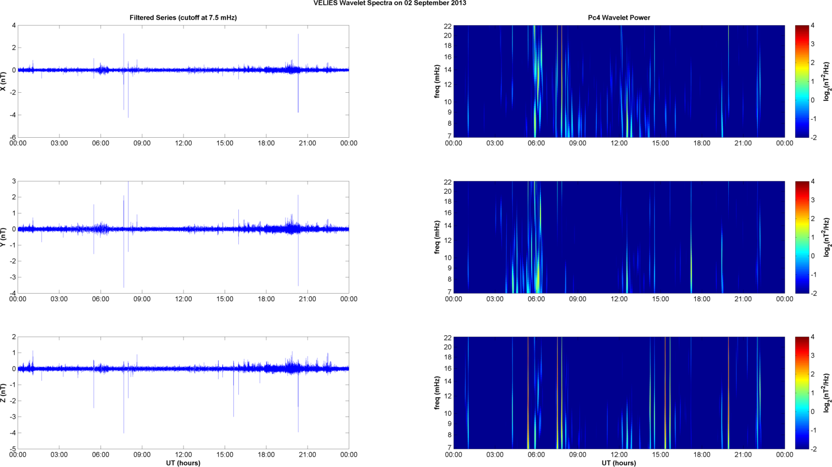Click freq (mHz) label of middle spectrogram
Screen dimensions: 832x467
click(437, 237)
